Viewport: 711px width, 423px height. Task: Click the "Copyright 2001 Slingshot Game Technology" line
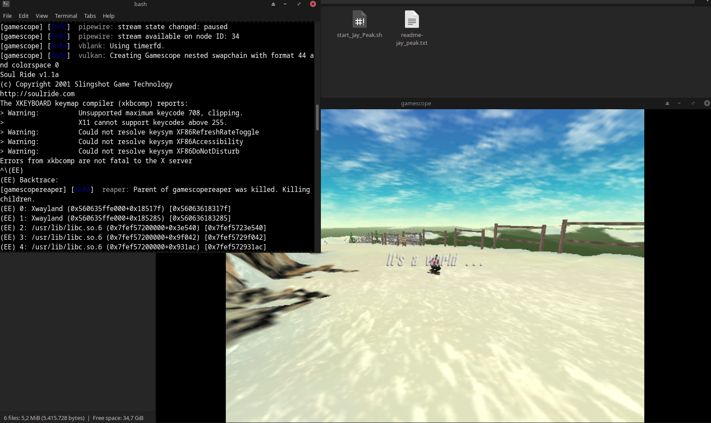click(x=86, y=84)
